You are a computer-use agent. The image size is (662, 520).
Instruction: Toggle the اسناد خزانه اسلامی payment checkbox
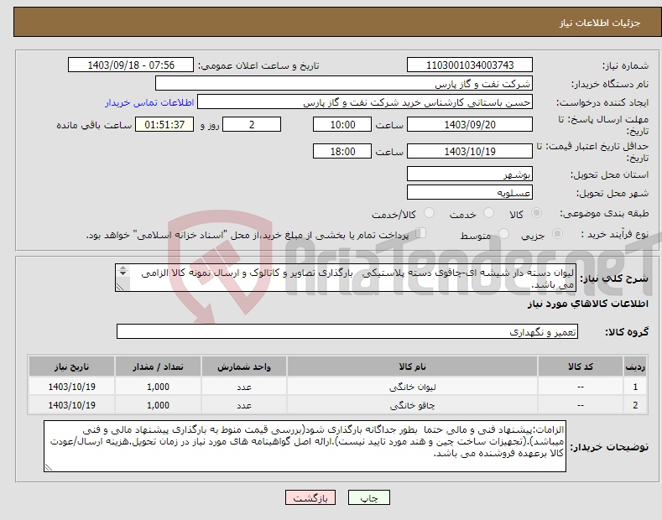[421, 233]
